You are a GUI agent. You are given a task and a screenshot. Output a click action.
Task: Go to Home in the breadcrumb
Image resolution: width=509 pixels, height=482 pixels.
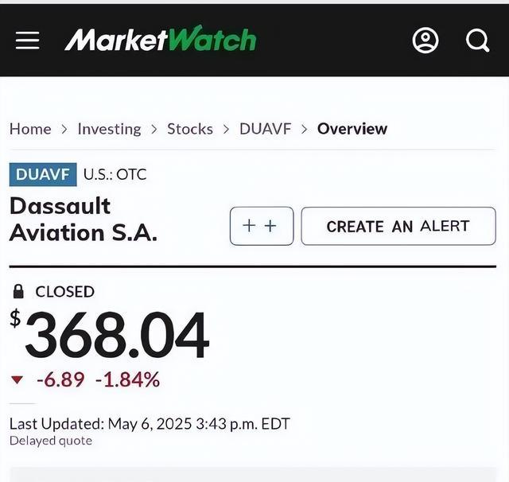point(30,129)
